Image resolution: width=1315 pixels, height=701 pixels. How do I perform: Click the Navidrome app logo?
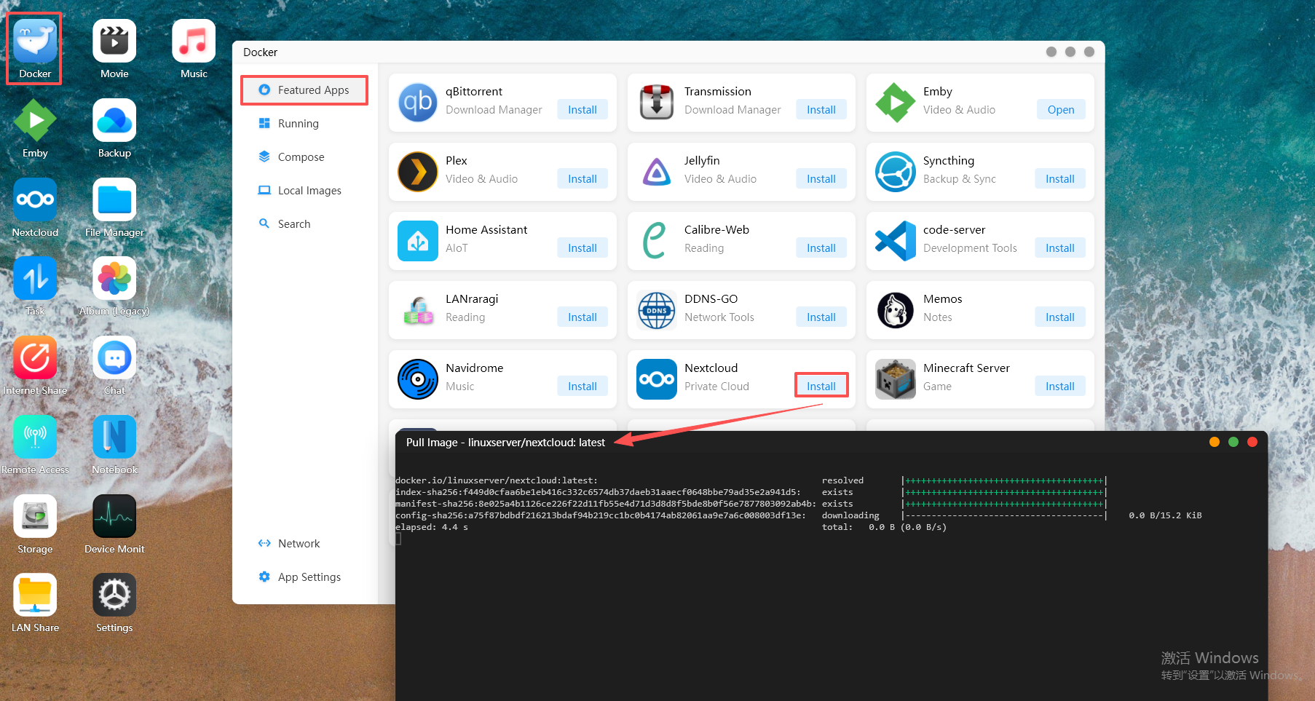tap(418, 379)
